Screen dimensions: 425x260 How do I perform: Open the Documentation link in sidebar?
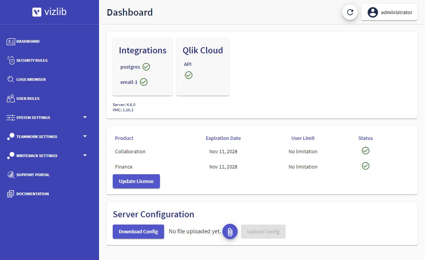(32, 194)
